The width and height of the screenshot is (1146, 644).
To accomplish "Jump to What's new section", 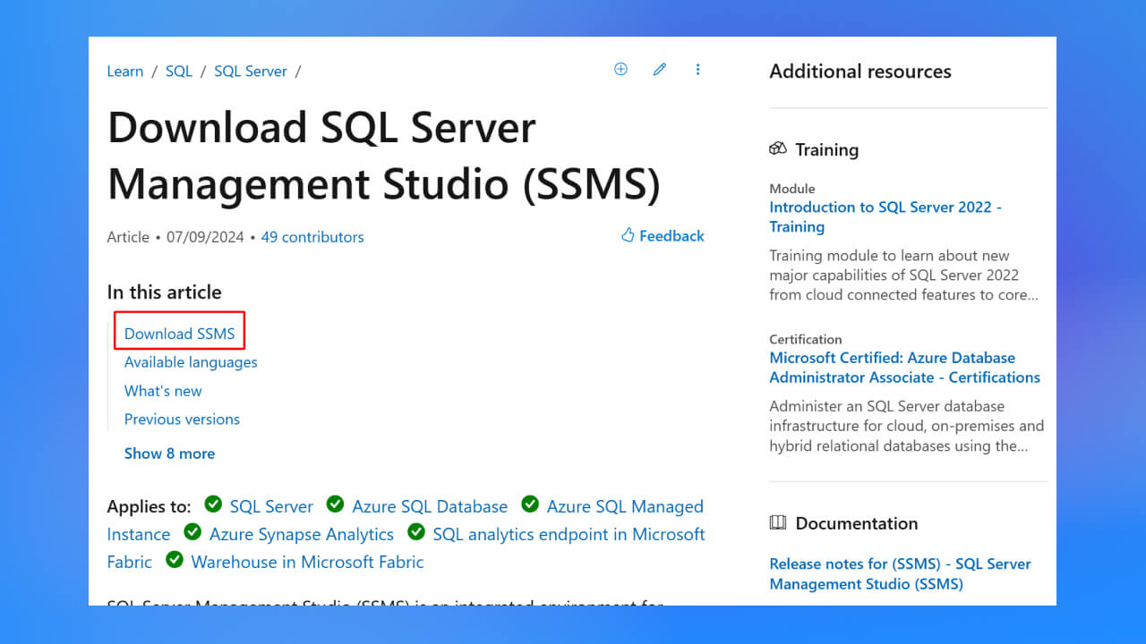I will (x=163, y=391).
